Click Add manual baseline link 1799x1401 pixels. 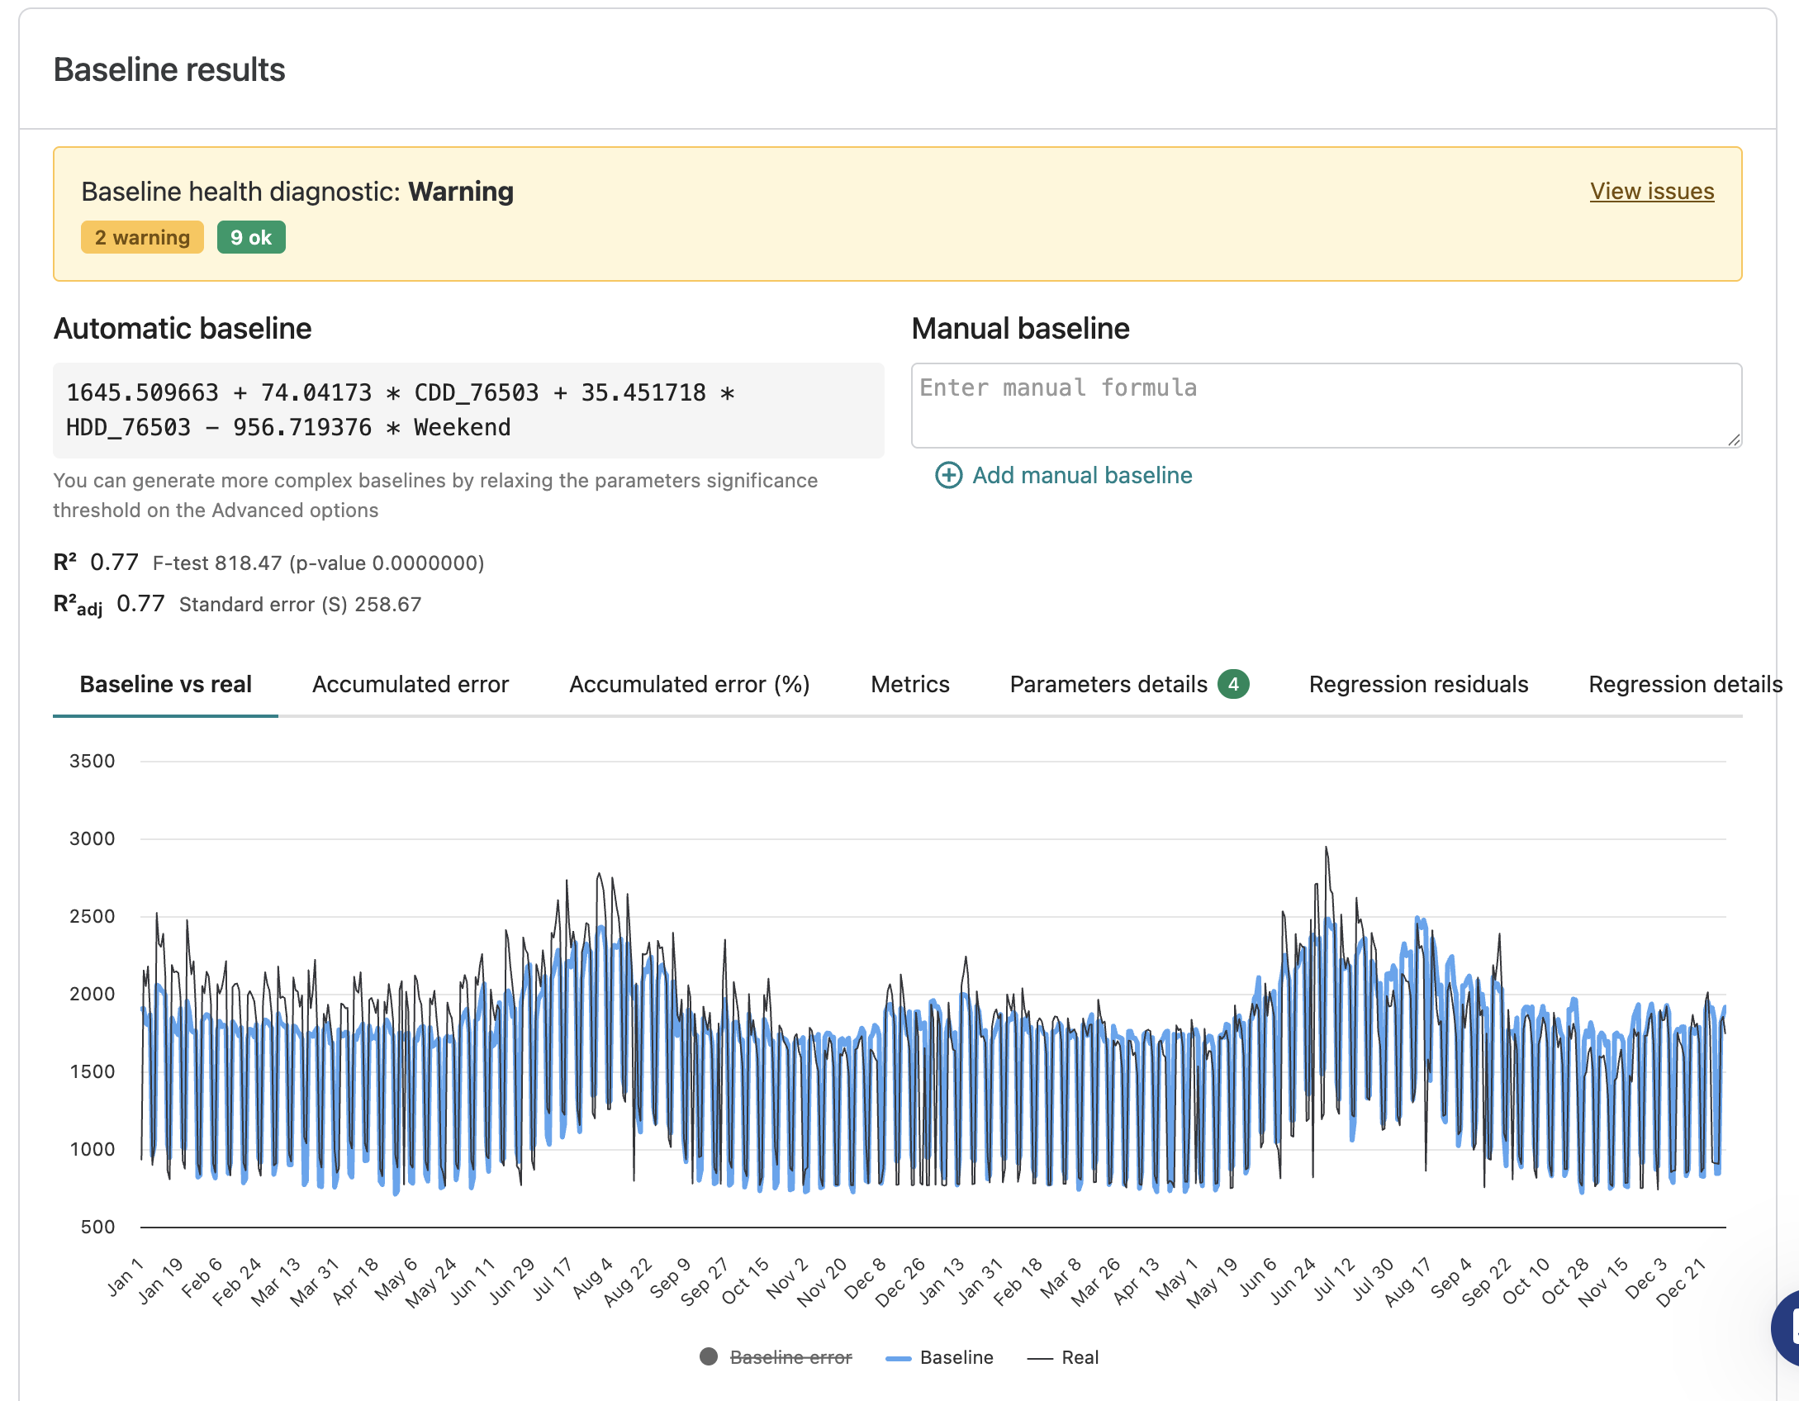click(1082, 475)
